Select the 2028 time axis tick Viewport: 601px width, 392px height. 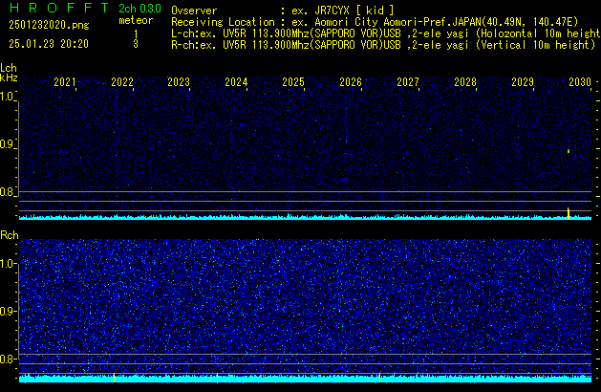tap(465, 82)
